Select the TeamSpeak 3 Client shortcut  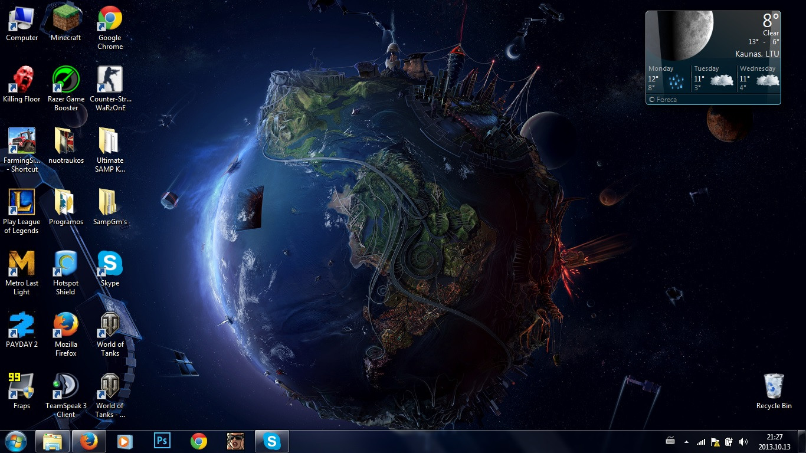point(66,396)
